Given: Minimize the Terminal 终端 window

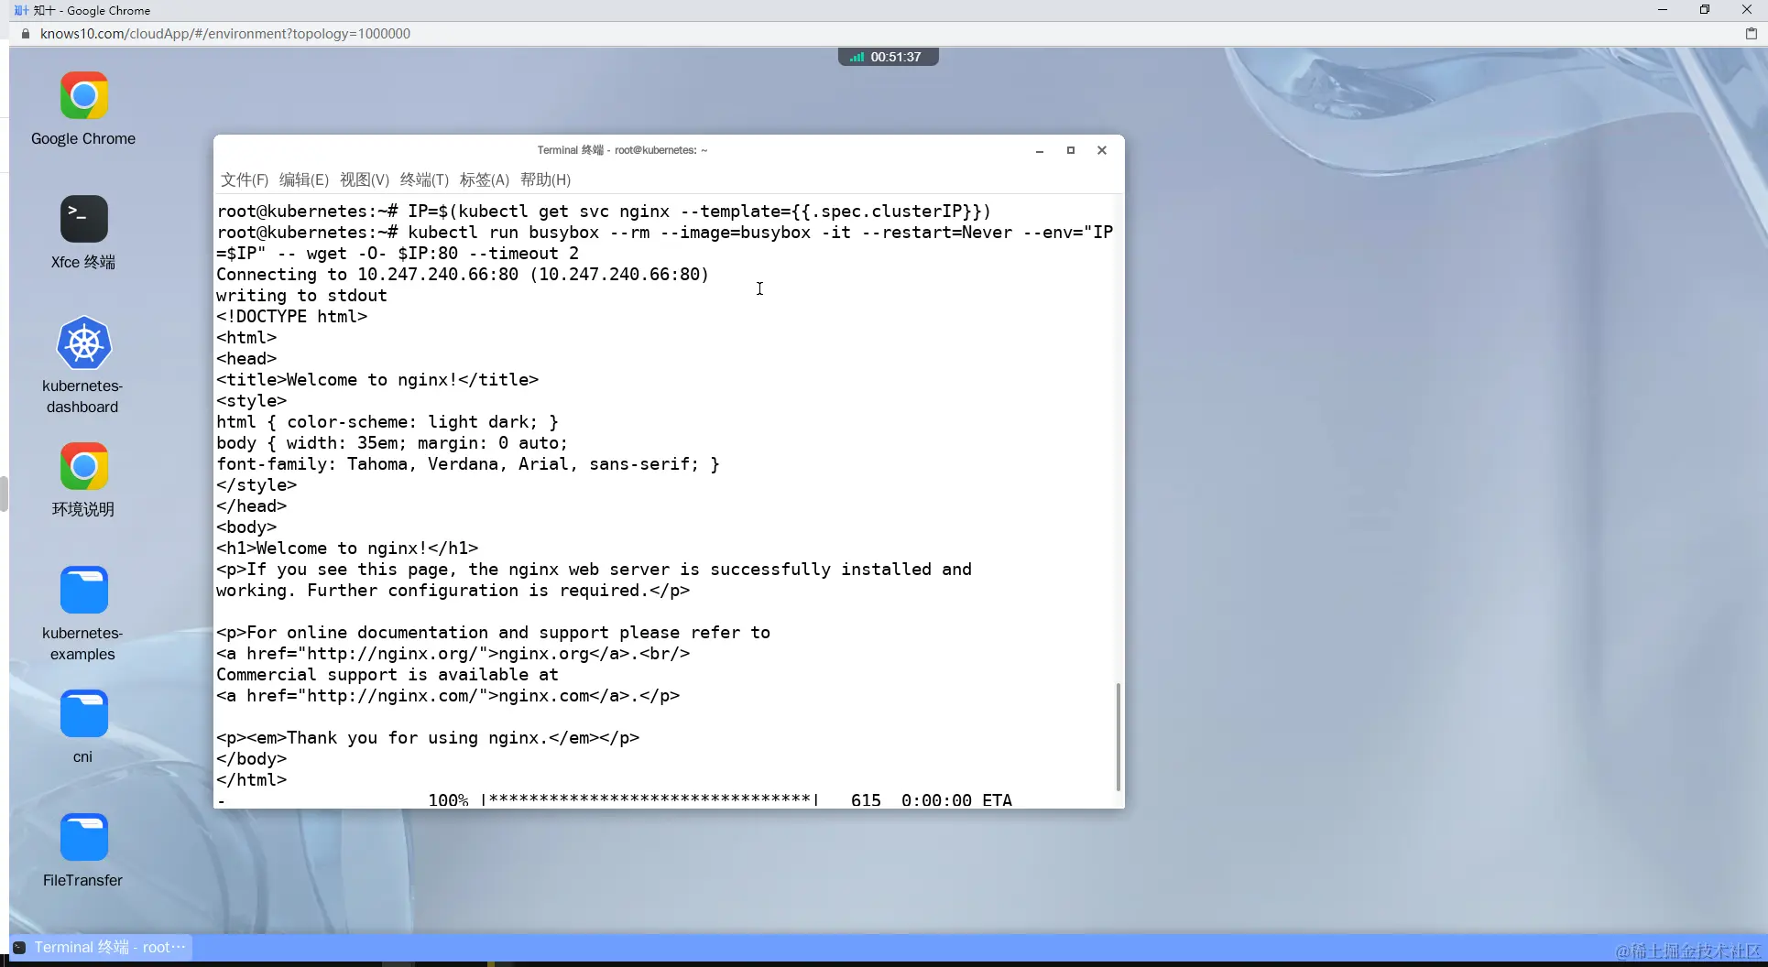Looking at the screenshot, I should 1040,150.
